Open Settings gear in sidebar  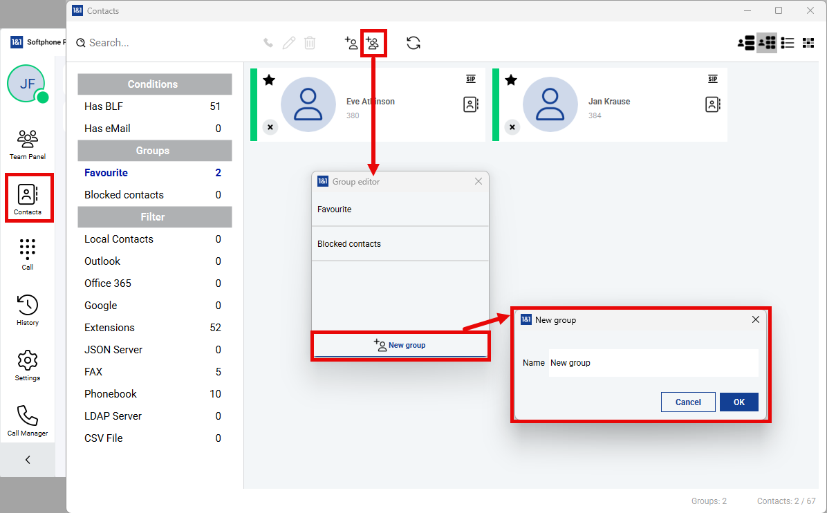[x=28, y=364]
